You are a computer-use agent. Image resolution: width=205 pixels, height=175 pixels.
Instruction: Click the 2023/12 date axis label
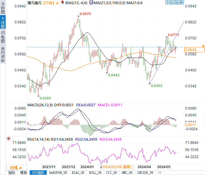(x=69, y=167)
